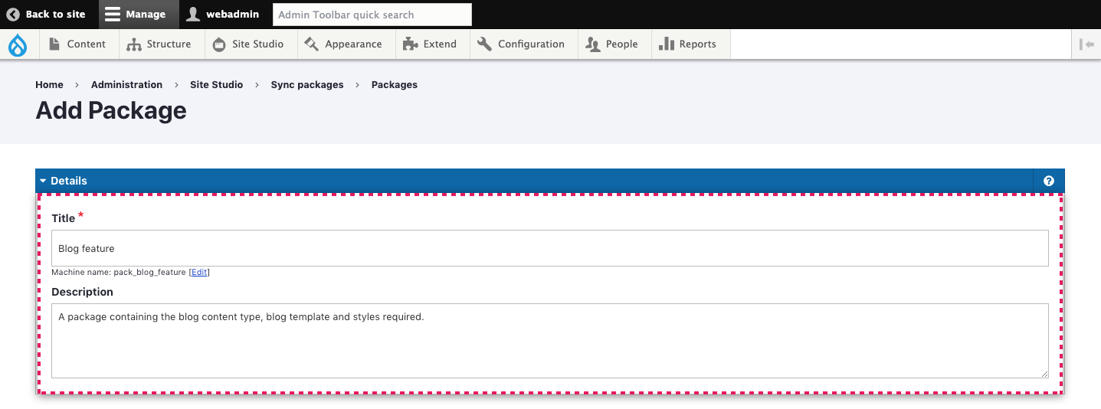Focus the Admin Toolbar quick search box

372,15
